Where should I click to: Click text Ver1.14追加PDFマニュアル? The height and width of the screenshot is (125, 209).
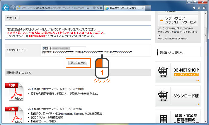point(43,109)
